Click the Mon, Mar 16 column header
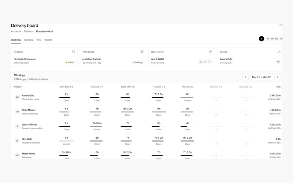The image size is (293, 183). coord(66,87)
